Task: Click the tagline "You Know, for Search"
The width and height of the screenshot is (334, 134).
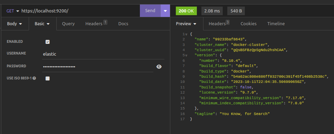Action: [x=245, y=114]
